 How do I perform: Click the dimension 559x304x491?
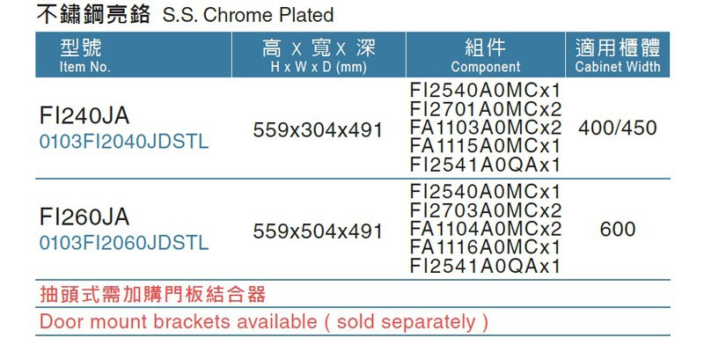click(x=318, y=130)
